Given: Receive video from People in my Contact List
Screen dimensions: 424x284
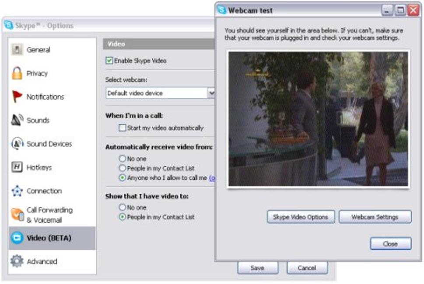Looking at the screenshot, I should (122, 168).
